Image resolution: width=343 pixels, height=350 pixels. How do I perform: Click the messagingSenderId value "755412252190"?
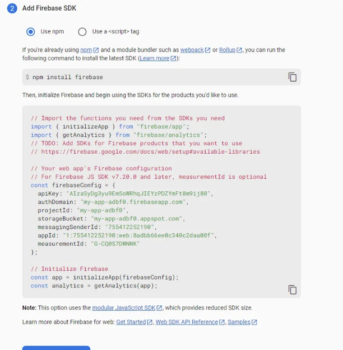[129, 227]
